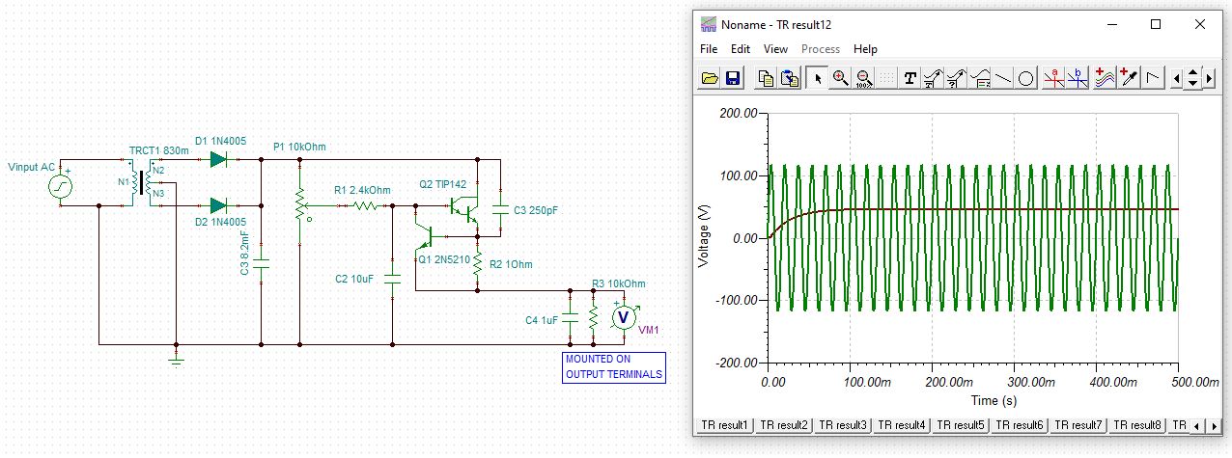The height and width of the screenshot is (458, 1232).
Task: Click the C4 1uF capacitor label
Action: click(543, 320)
